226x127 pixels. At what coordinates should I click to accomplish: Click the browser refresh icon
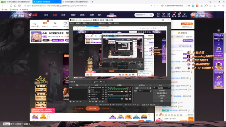pos(11,6)
